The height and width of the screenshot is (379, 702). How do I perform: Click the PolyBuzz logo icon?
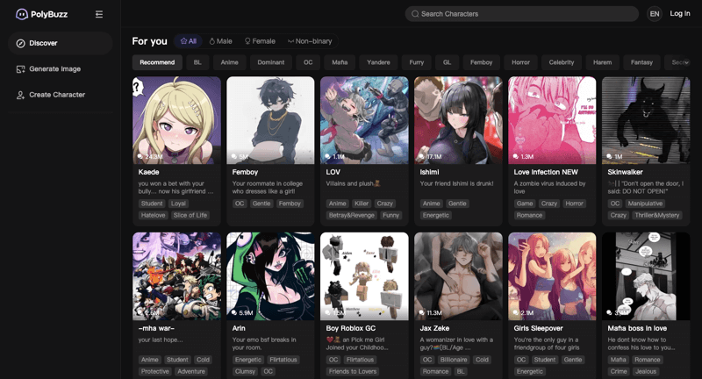pos(22,14)
